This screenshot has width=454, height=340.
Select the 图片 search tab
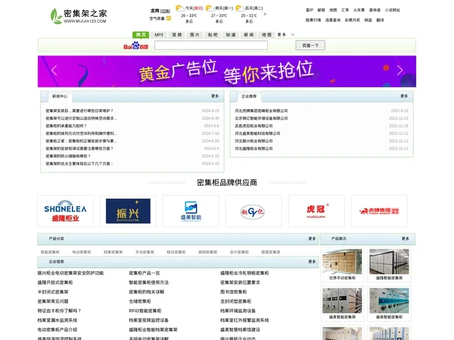point(195,35)
